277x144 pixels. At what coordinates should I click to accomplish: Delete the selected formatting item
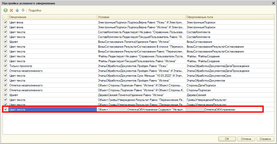click(11, 10)
